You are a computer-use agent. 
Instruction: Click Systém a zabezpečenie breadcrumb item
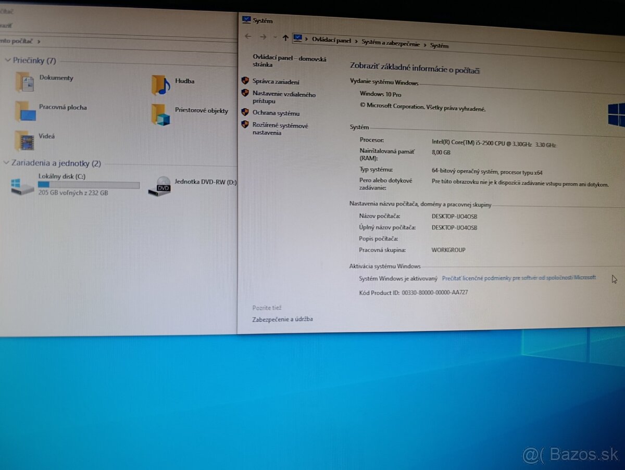point(390,44)
